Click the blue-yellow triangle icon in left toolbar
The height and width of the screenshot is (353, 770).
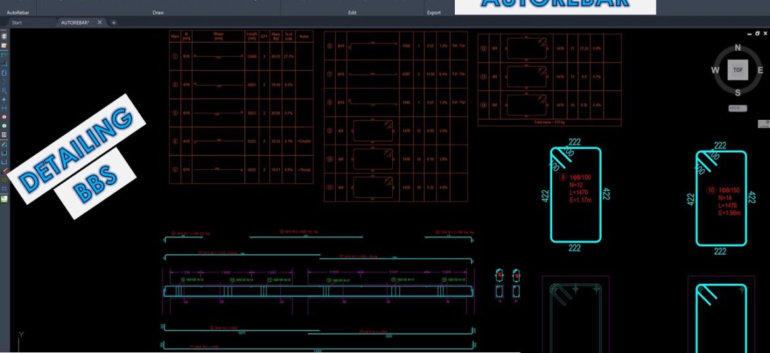(5, 144)
